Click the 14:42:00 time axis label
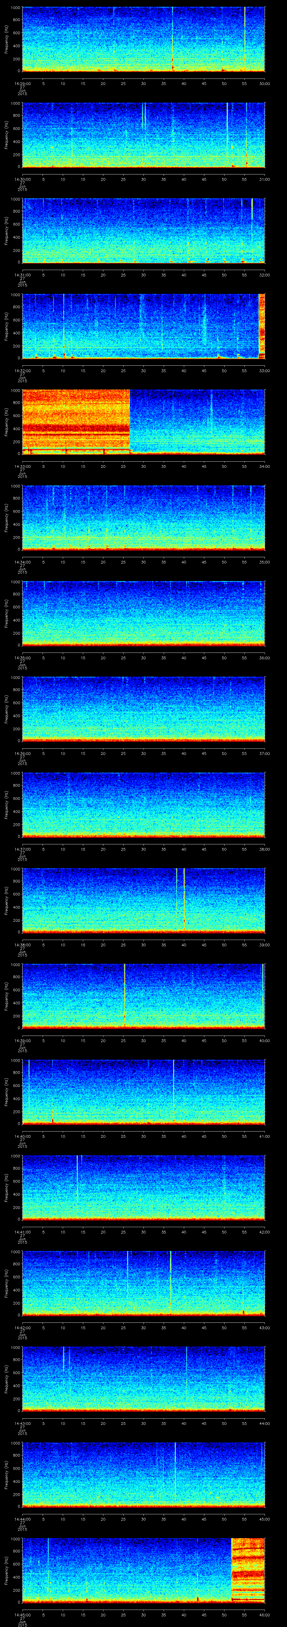The image size is (287, 1627). click(x=22, y=1328)
